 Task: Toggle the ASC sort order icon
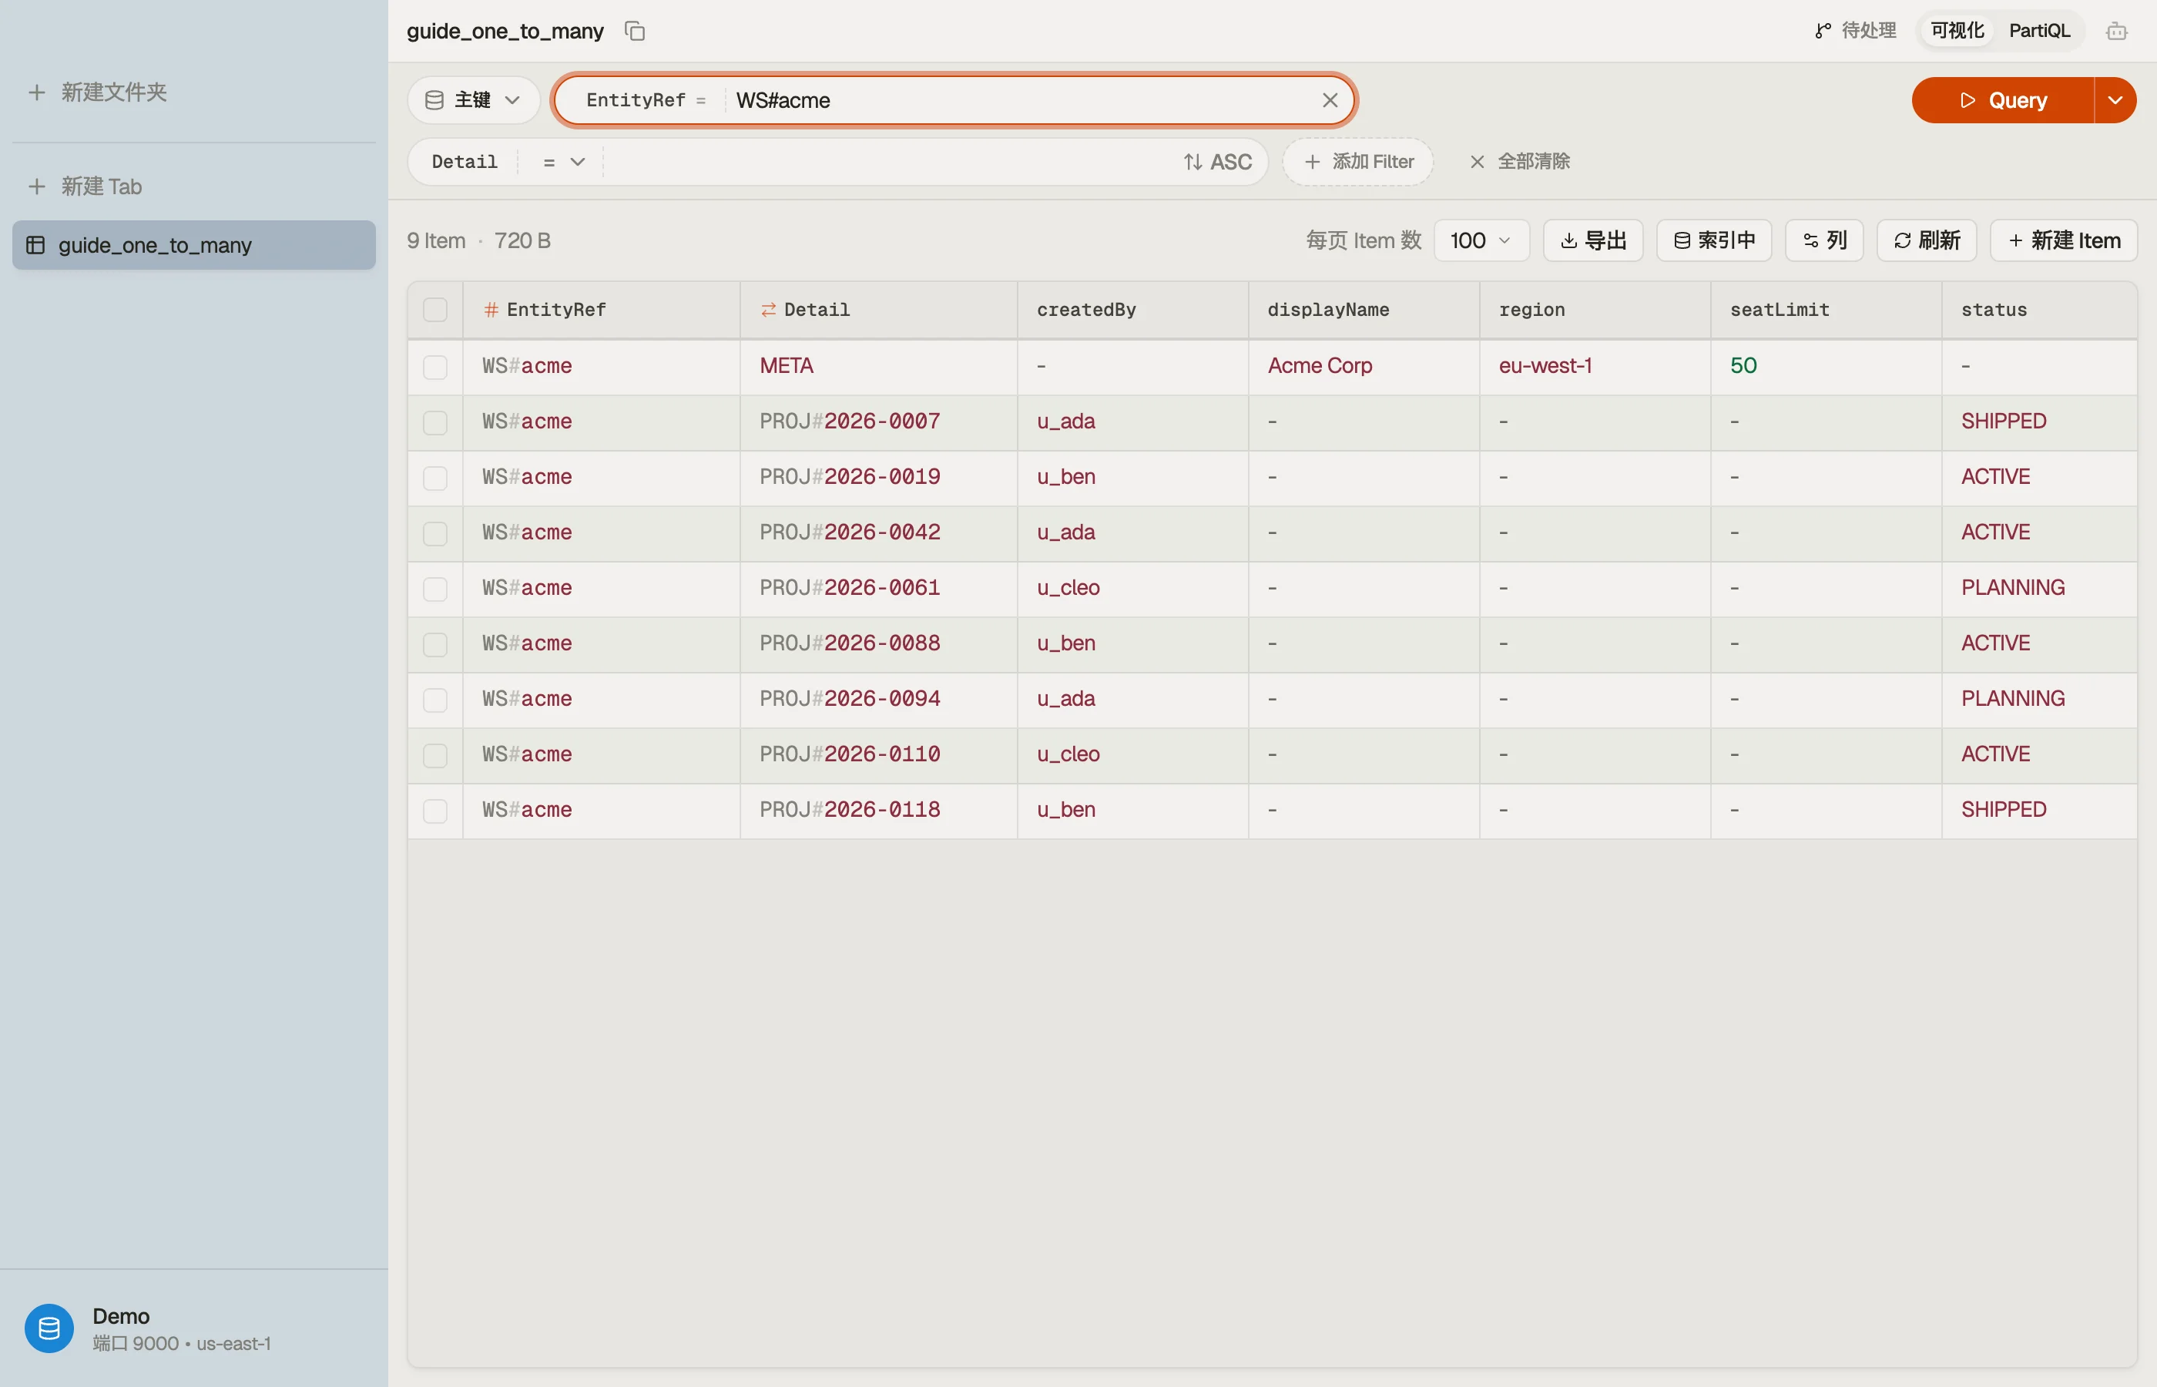click(1193, 162)
